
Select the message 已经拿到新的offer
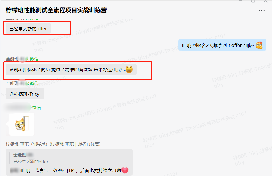point(28,28)
